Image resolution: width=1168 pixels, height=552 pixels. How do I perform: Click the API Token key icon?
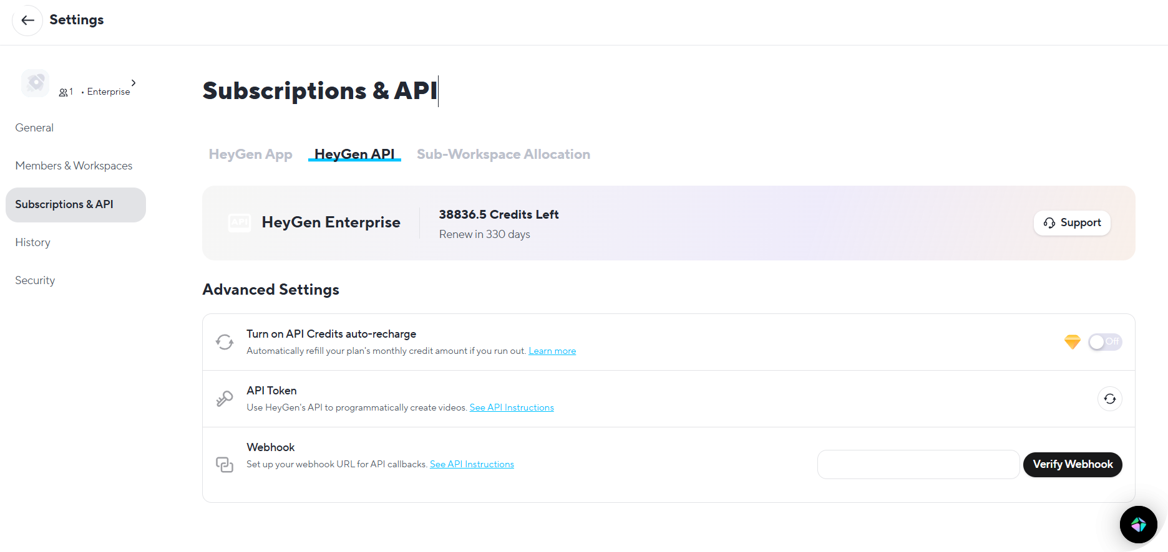[x=225, y=399]
